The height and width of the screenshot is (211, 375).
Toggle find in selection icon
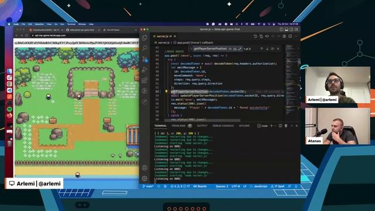pyautogui.click(x=272, y=49)
